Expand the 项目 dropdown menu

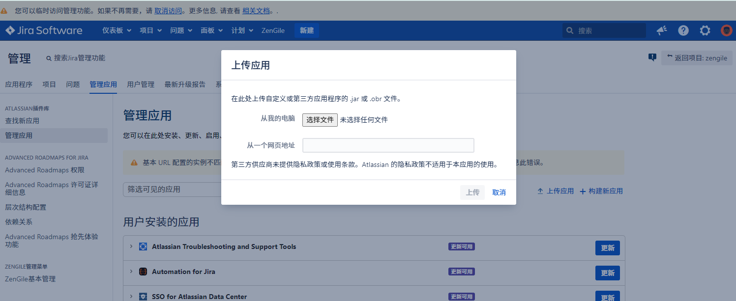pyautogui.click(x=150, y=30)
